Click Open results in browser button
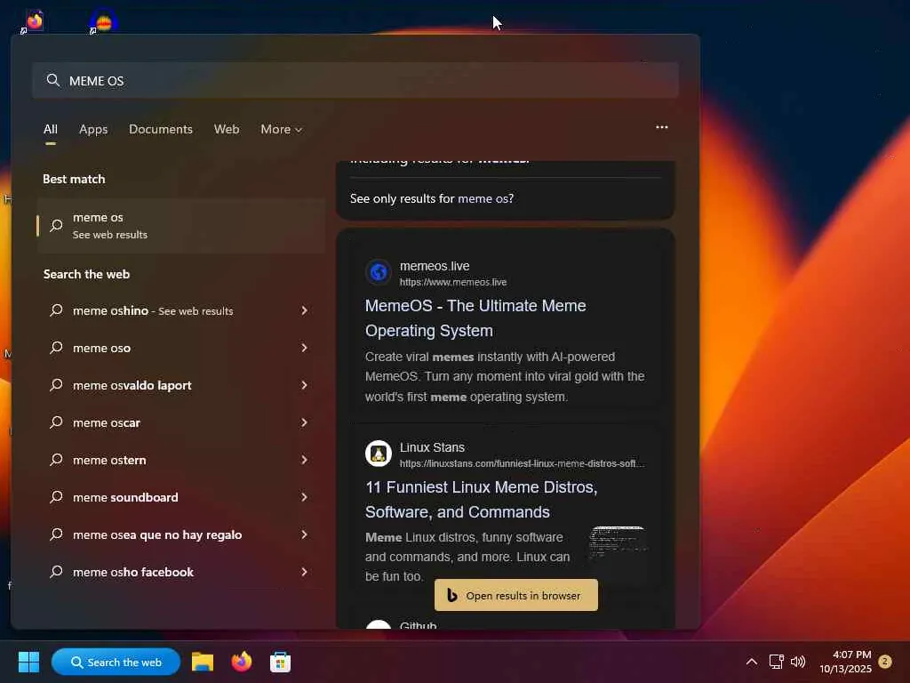Viewport: 910px width, 683px height. coord(516,595)
